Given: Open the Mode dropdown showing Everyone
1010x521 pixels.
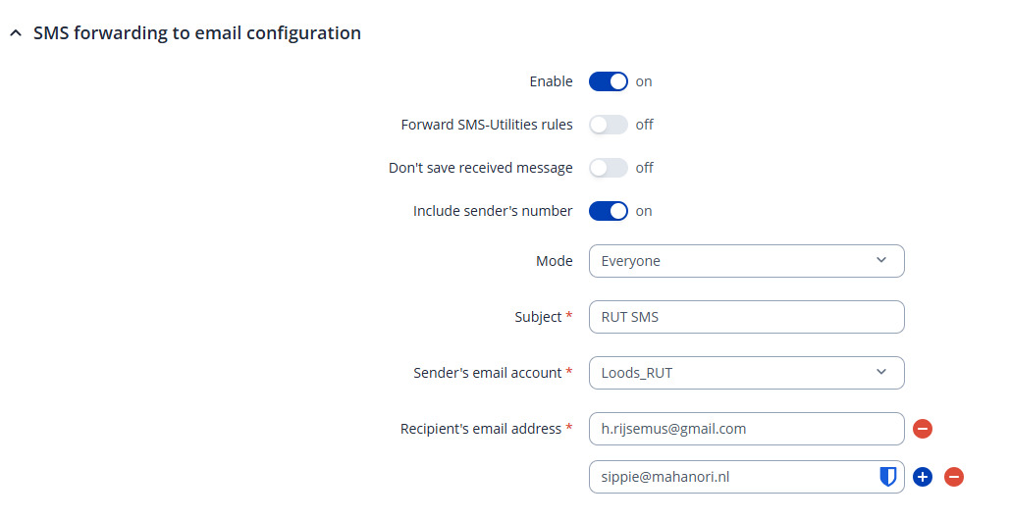Looking at the screenshot, I should [746, 261].
